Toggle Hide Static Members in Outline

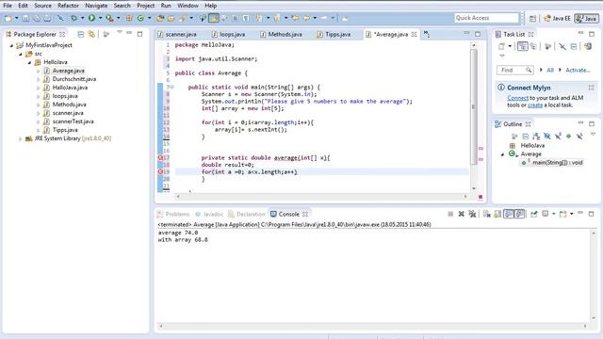pos(558,136)
